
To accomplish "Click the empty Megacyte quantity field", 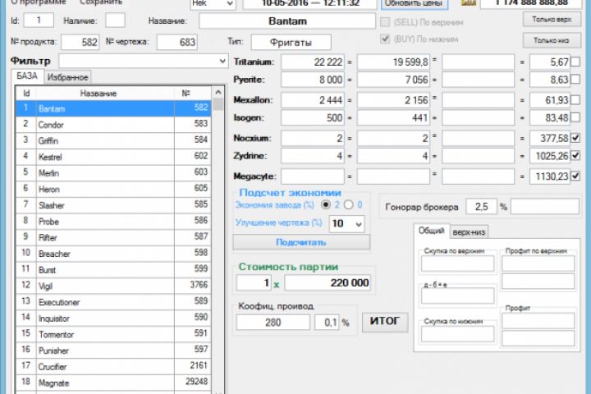I will coord(313,176).
